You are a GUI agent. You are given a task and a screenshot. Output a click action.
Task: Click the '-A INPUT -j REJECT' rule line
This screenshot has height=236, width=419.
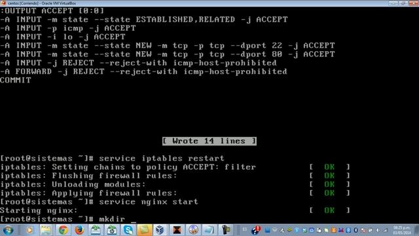138,63
